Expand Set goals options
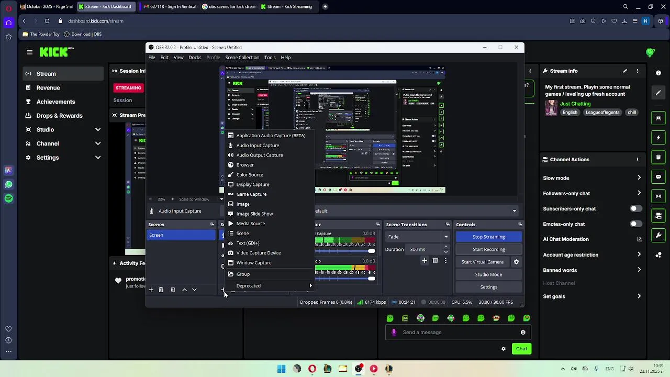This screenshot has height=377, width=670. click(x=639, y=296)
